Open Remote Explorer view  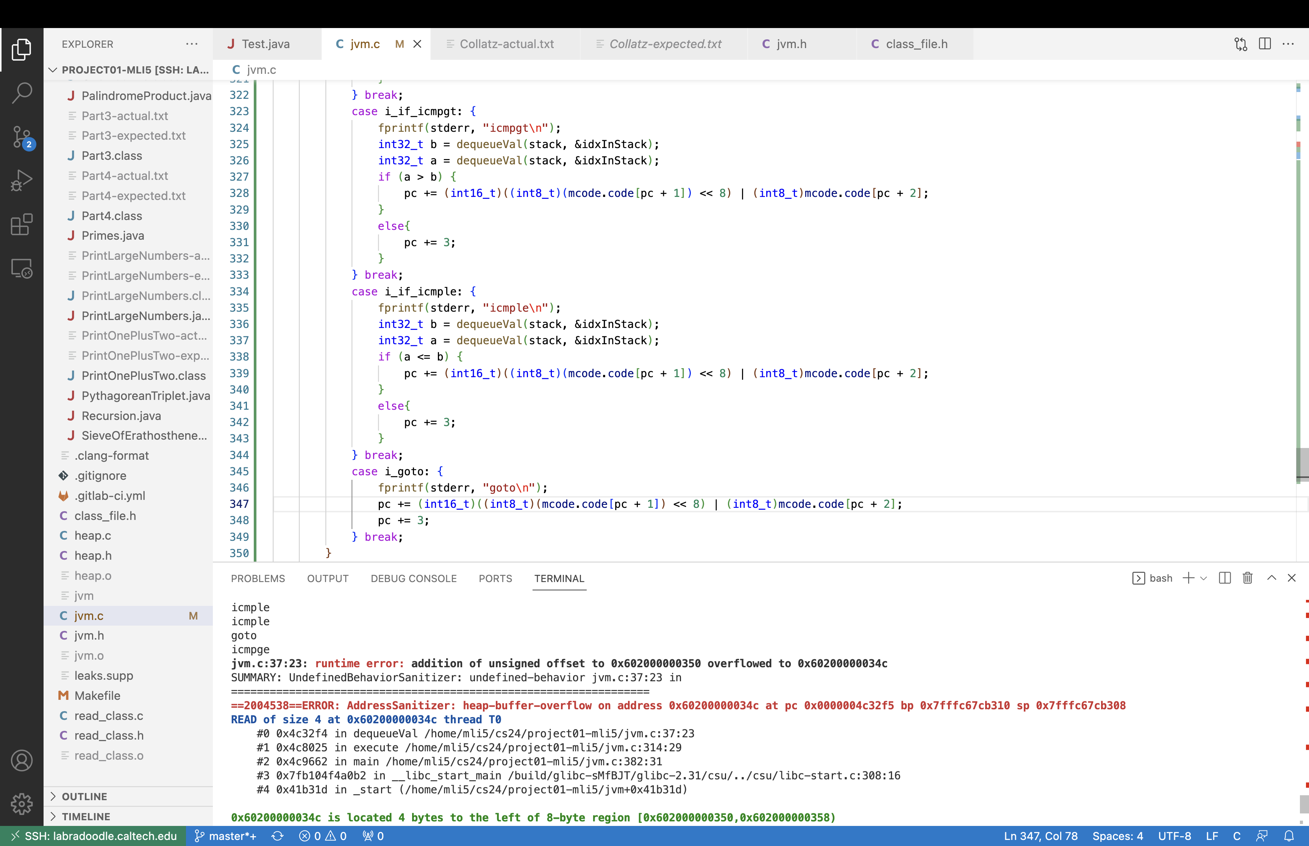pos(22,268)
